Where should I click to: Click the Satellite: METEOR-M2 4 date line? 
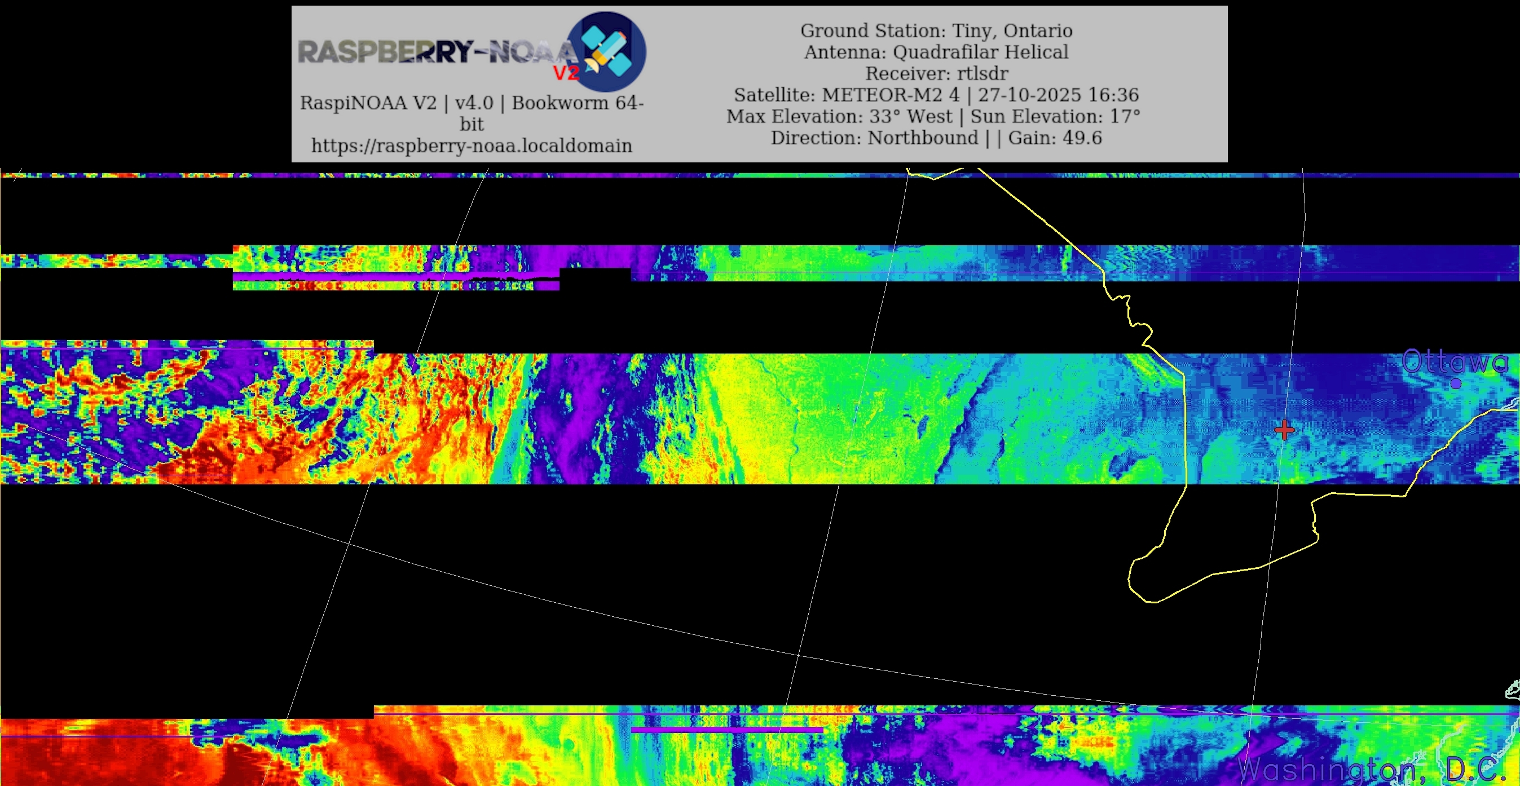[936, 94]
